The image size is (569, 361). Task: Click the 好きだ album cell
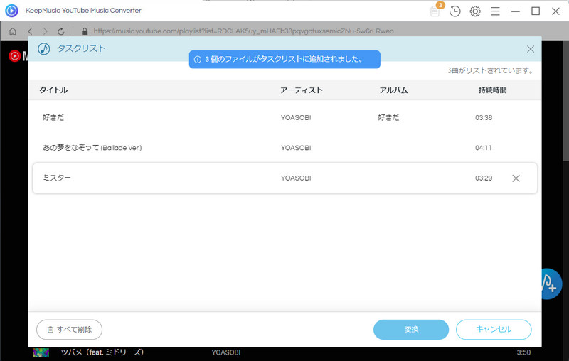click(x=388, y=117)
